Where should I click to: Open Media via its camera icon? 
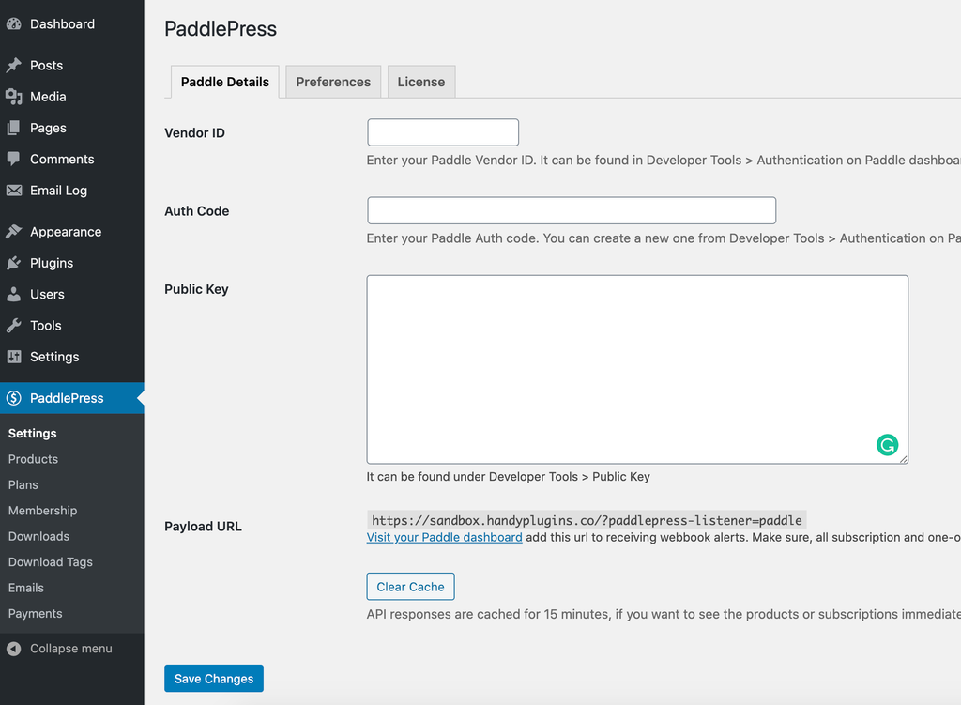point(13,97)
